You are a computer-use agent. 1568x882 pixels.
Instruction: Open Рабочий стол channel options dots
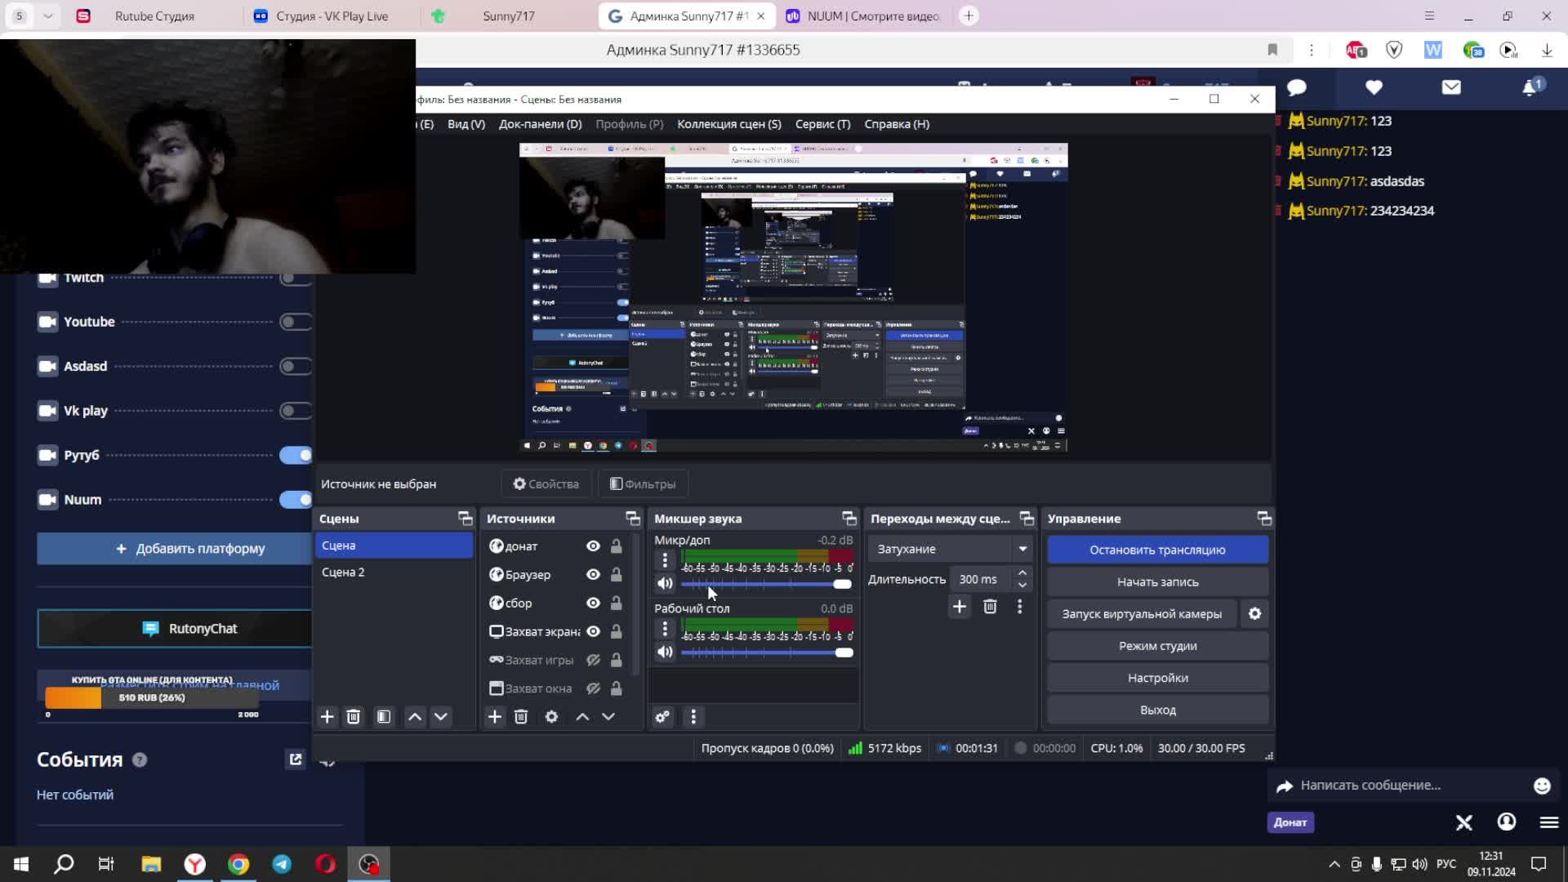pyautogui.click(x=665, y=629)
